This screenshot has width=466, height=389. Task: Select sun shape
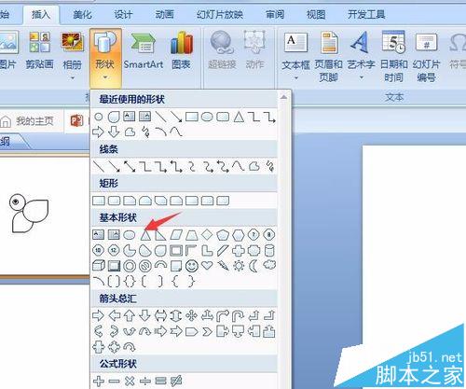pyautogui.click(x=239, y=265)
